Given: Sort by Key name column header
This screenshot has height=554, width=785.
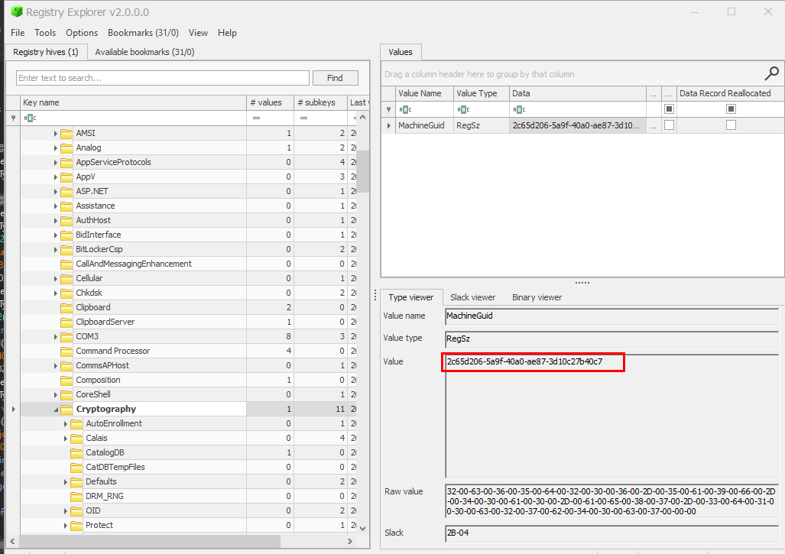Looking at the screenshot, I should tap(133, 102).
